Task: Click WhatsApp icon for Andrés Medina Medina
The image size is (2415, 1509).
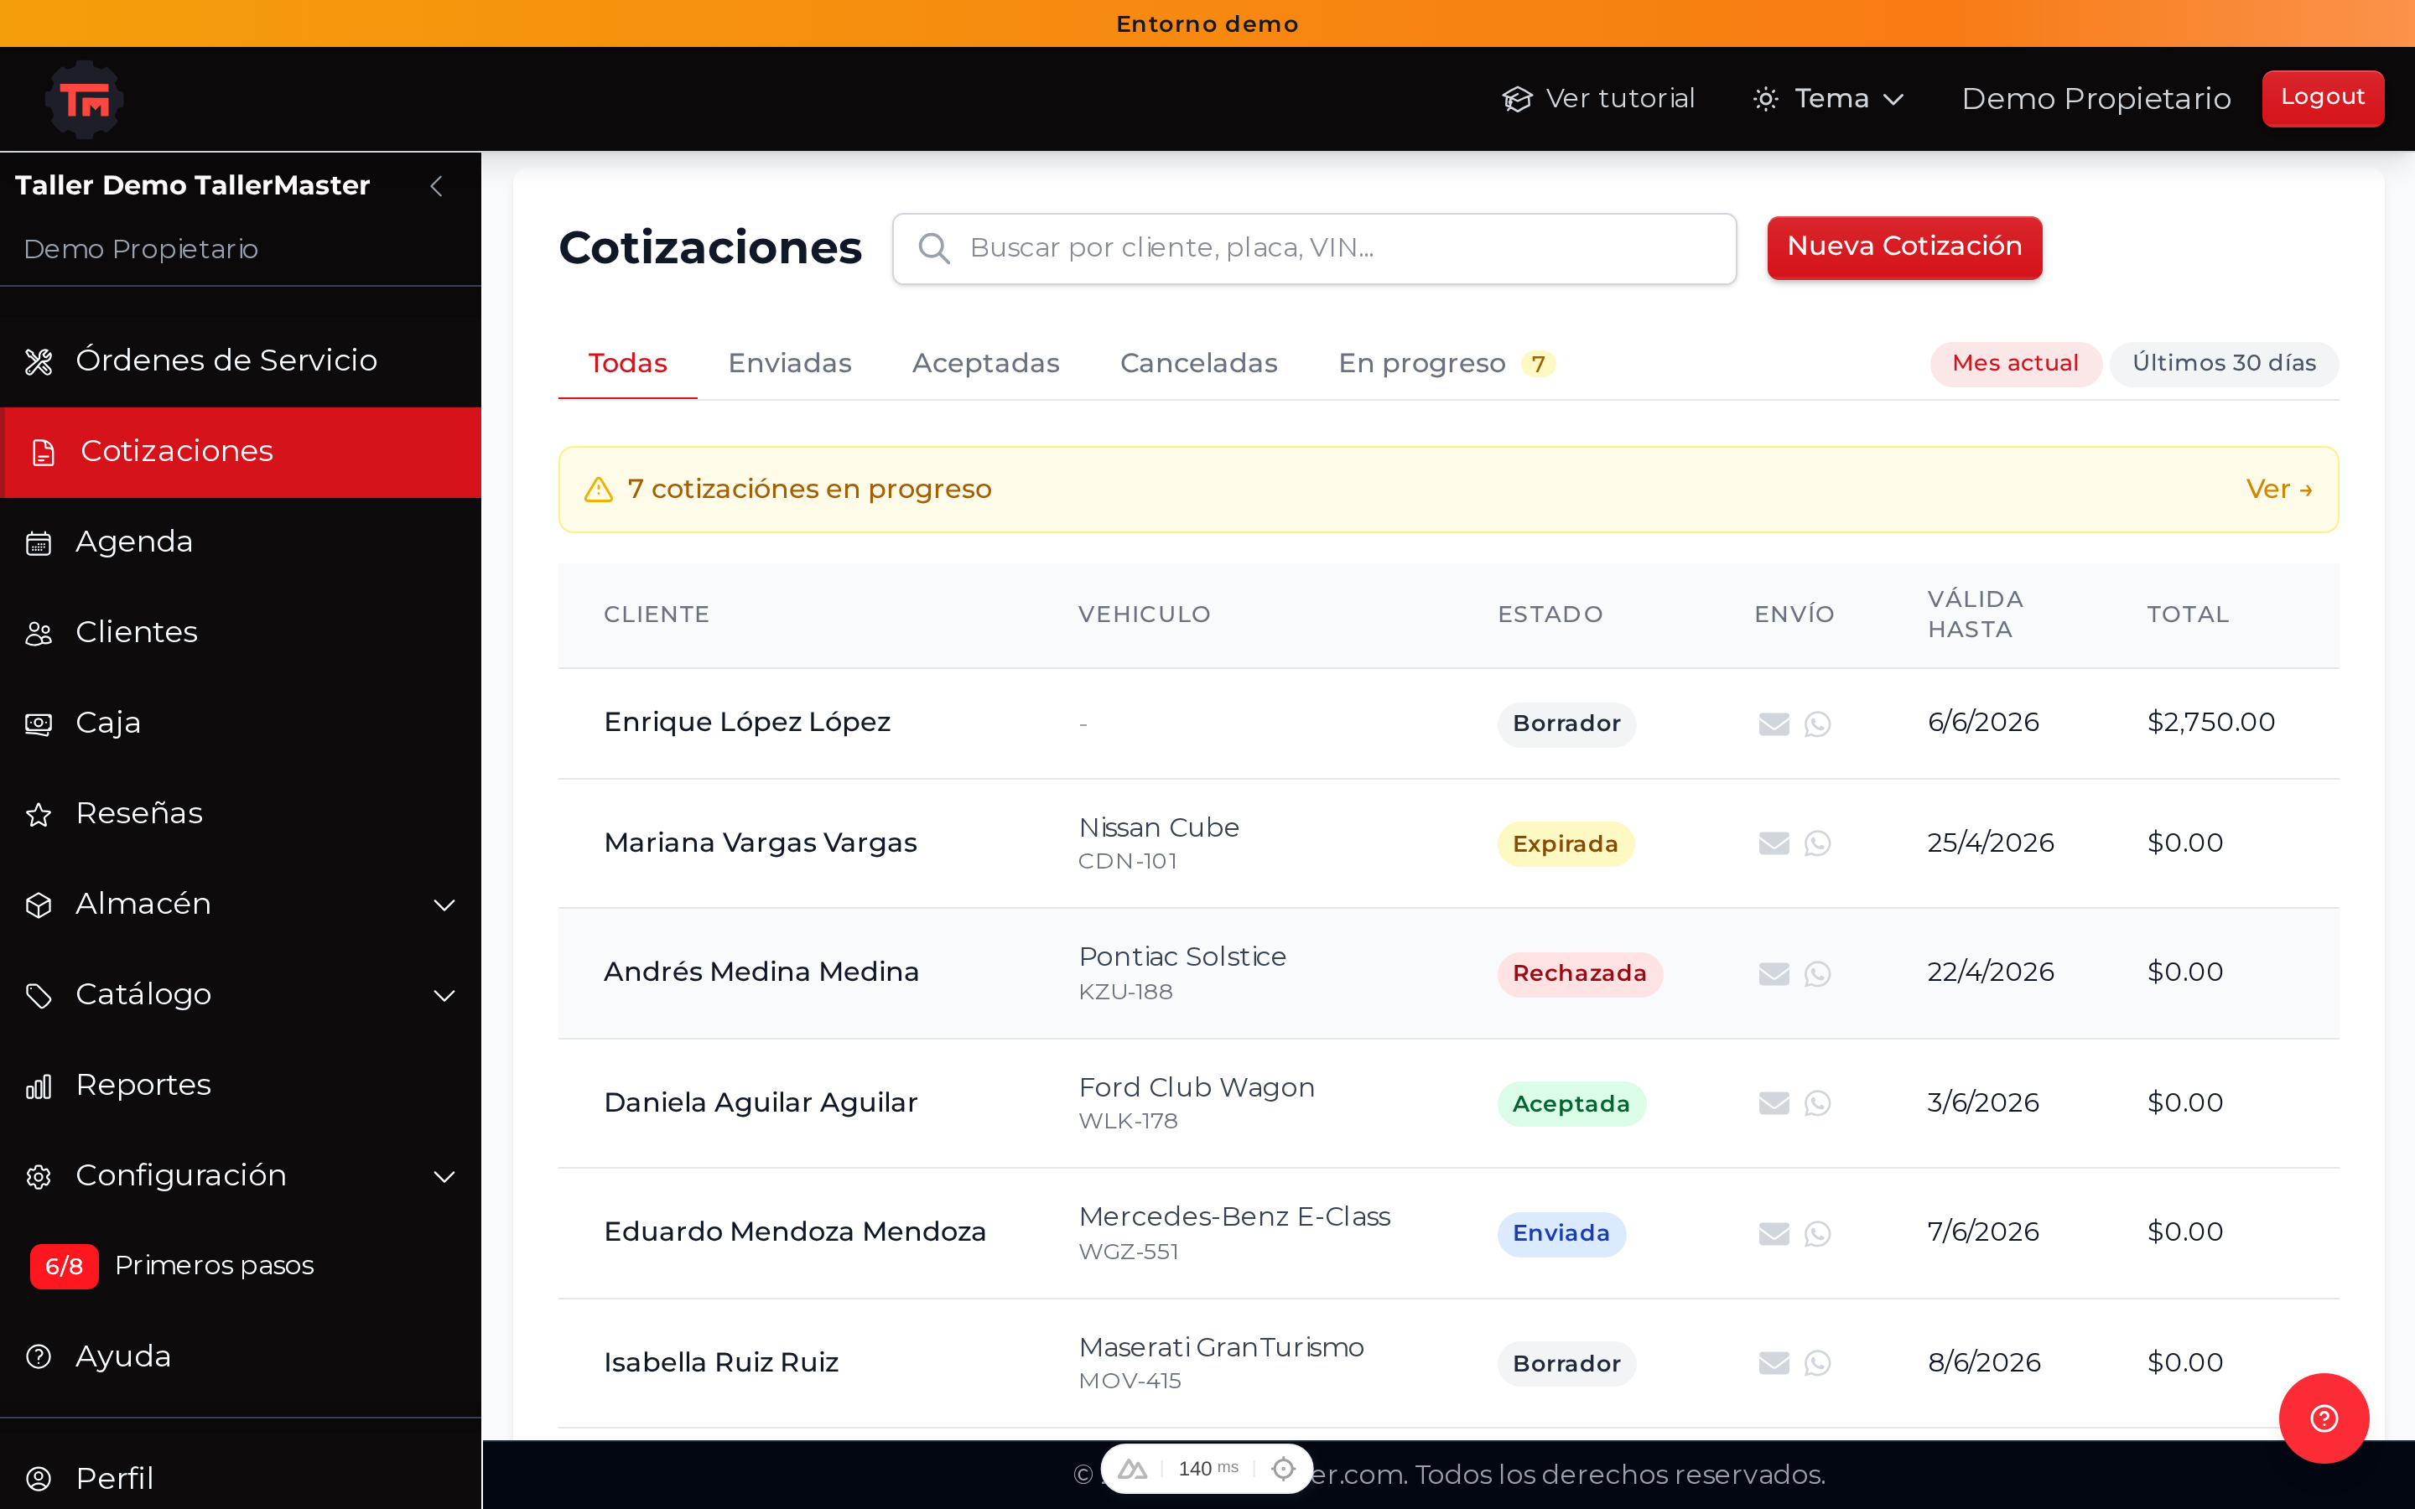Action: click(x=1817, y=973)
